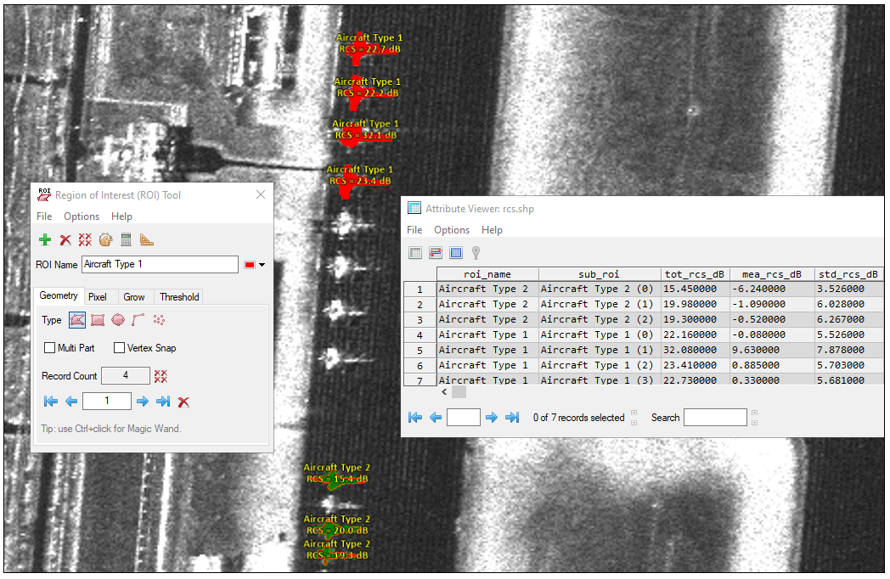Switch to the Grow tab
Screen dimensions: 890x579
tap(134, 297)
